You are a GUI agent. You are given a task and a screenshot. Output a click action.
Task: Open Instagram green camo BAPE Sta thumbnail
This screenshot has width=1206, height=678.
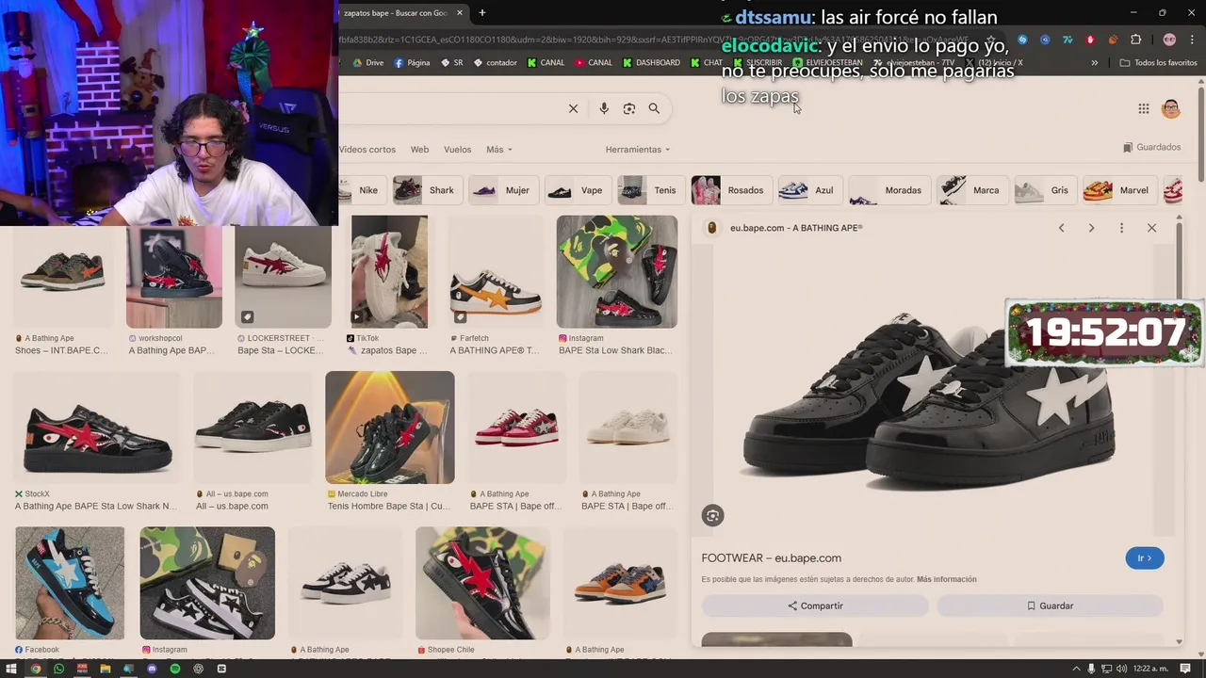coord(616,271)
